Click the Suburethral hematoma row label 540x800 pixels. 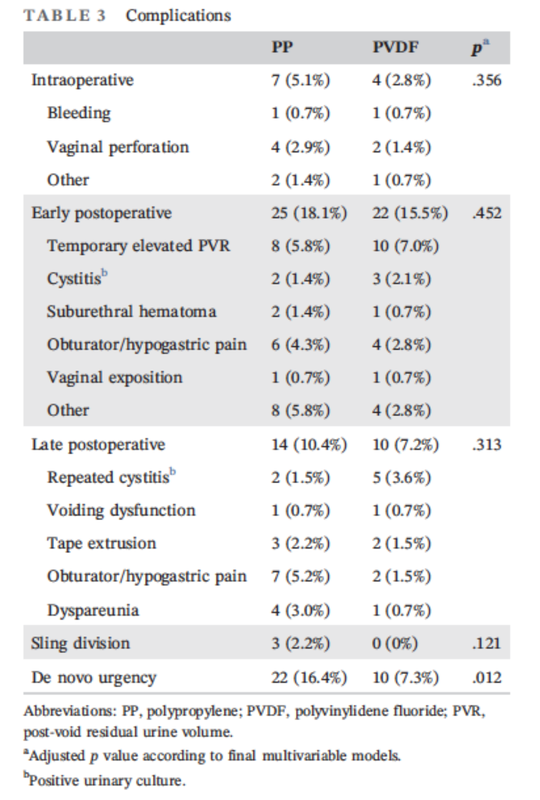(x=131, y=312)
